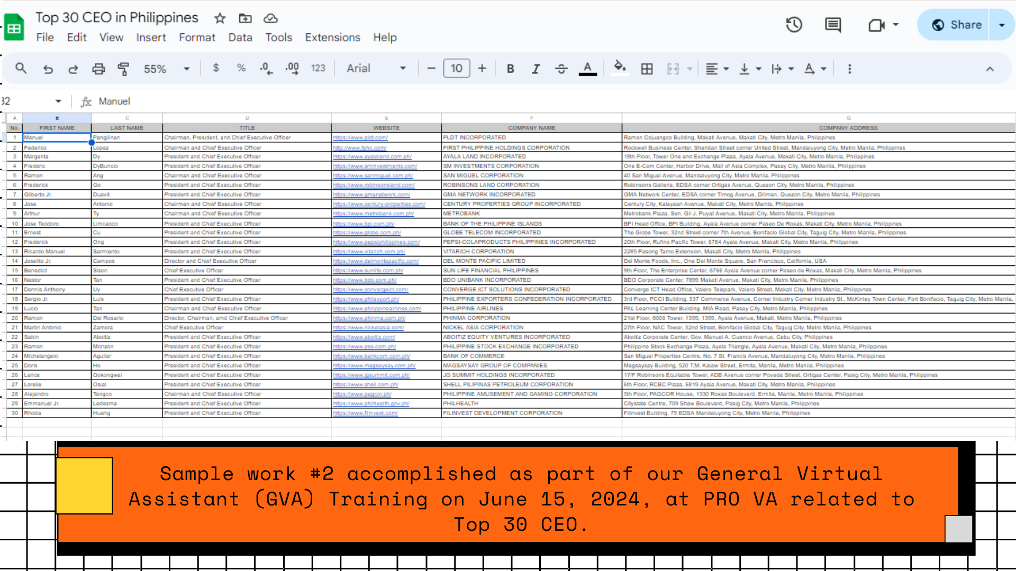Click the paint format roller icon
The height and width of the screenshot is (571, 1016).
point(123,69)
